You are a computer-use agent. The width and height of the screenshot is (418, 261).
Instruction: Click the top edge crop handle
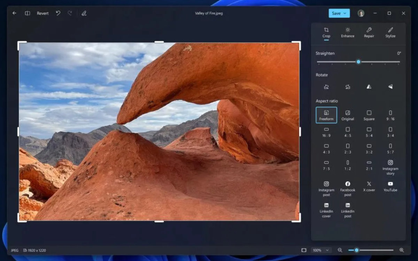(159, 42)
